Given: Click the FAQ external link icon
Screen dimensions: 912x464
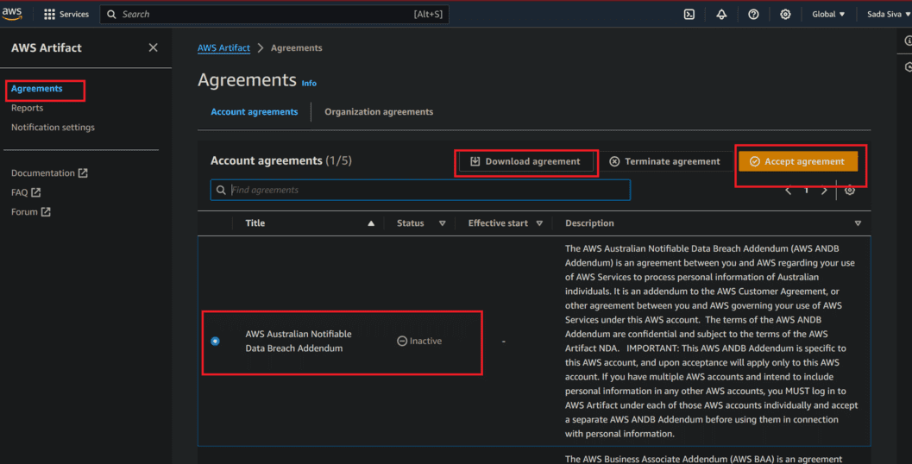Looking at the screenshot, I should pos(36,191).
